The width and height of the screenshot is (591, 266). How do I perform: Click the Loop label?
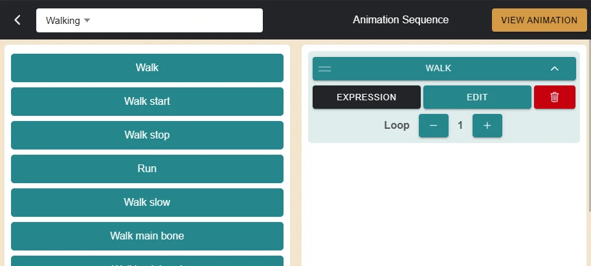click(397, 125)
